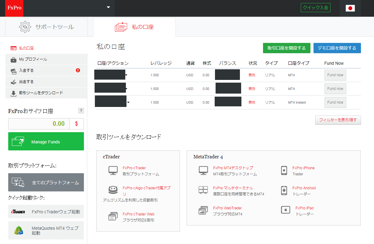Click the blue デモ口座を開設する button
The height and width of the screenshot is (244, 374).
click(337, 48)
